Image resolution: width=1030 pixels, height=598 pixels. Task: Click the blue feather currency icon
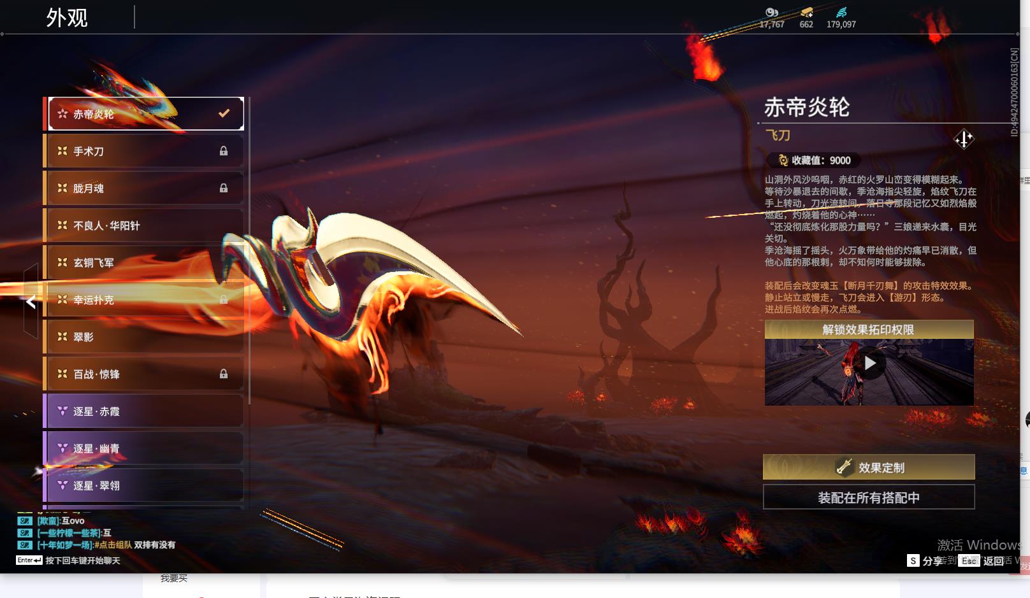tap(841, 13)
